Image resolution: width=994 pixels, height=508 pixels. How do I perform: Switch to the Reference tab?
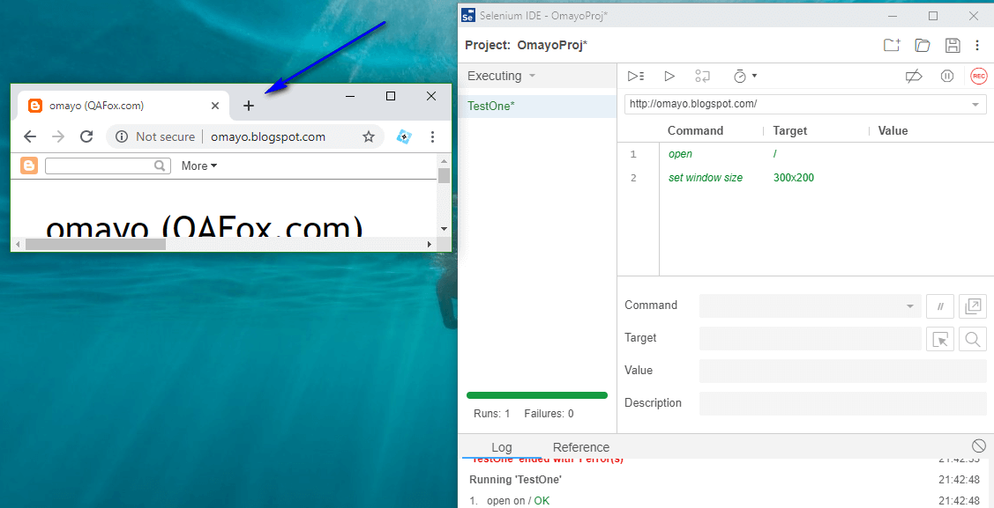tap(580, 446)
